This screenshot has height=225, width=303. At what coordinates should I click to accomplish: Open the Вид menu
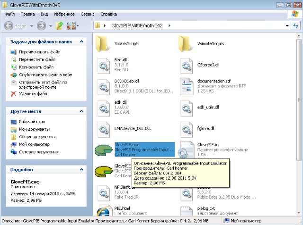point(44,14)
